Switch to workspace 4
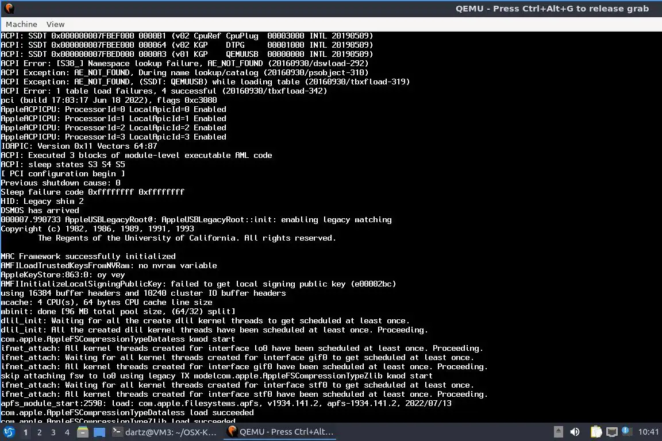 pyautogui.click(x=67, y=432)
